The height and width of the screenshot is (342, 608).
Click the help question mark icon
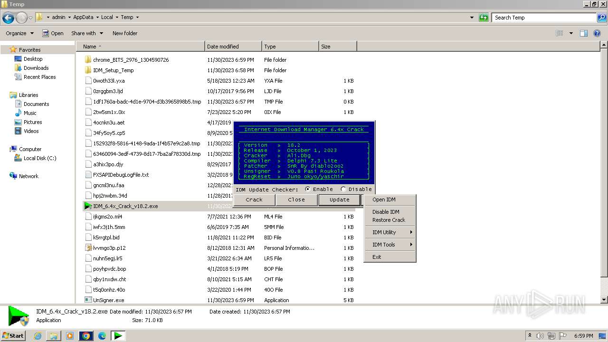coord(598,33)
